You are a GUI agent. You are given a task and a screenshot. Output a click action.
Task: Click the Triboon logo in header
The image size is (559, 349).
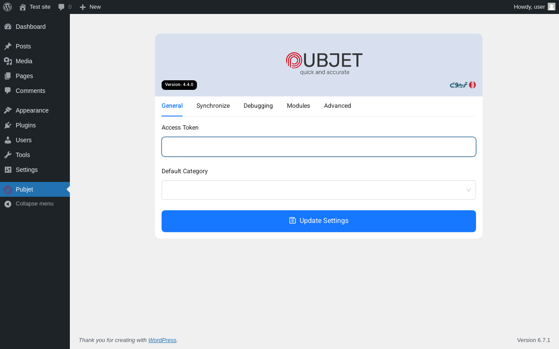(x=463, y=85)
